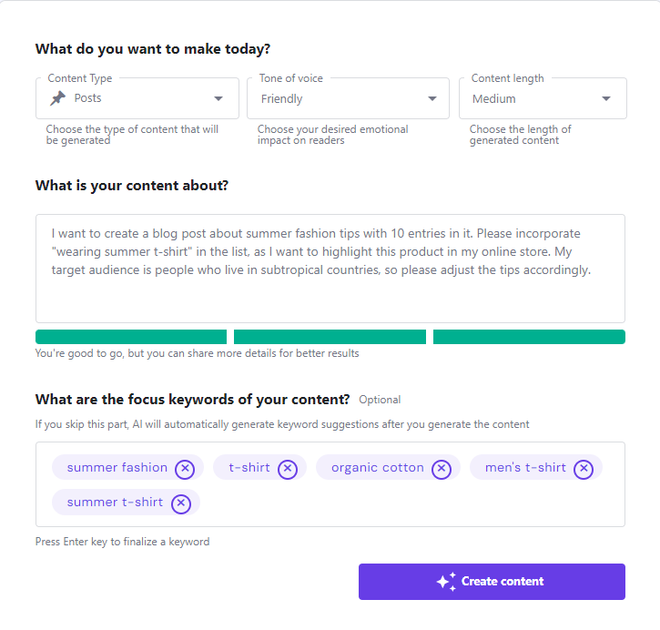Click the "Medium" content length value
Viewport: 660px width, 630px height.
point(494,99)
